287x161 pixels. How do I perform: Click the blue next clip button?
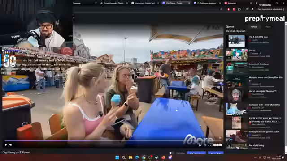coord(216,153)
